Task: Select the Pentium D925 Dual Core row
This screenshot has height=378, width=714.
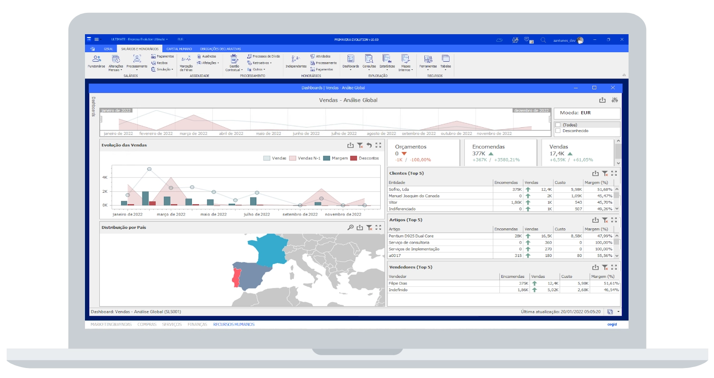Action: (x=500, y=236)
